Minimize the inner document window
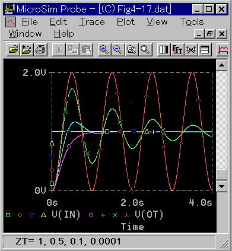This screenshot has height=251, width=232. [x=199, y=34]
